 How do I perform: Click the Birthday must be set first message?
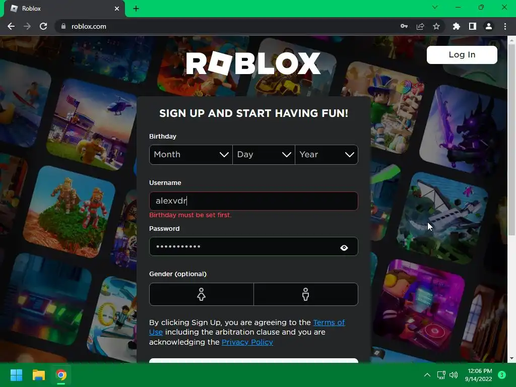[x=190, y=215]
